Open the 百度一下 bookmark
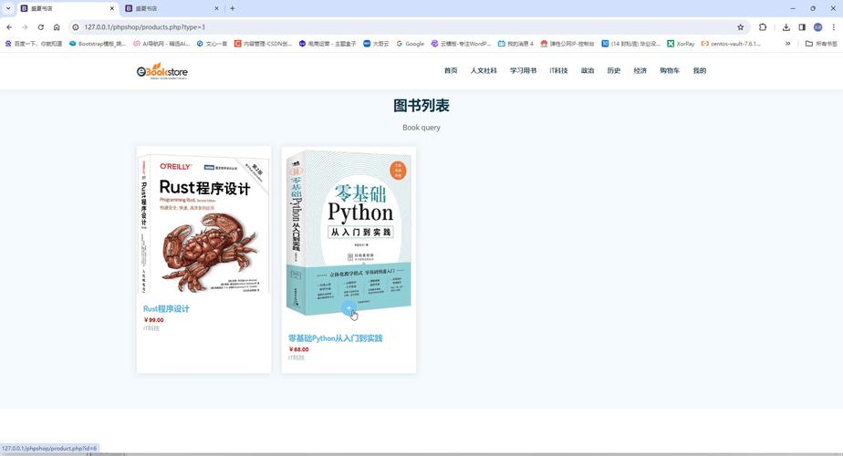The image size is (843, 456). click(x=34, y=44)
